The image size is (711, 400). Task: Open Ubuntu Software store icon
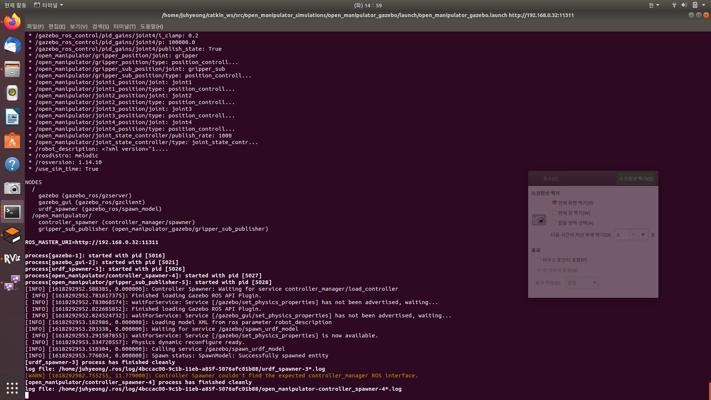tap(12, 141)
